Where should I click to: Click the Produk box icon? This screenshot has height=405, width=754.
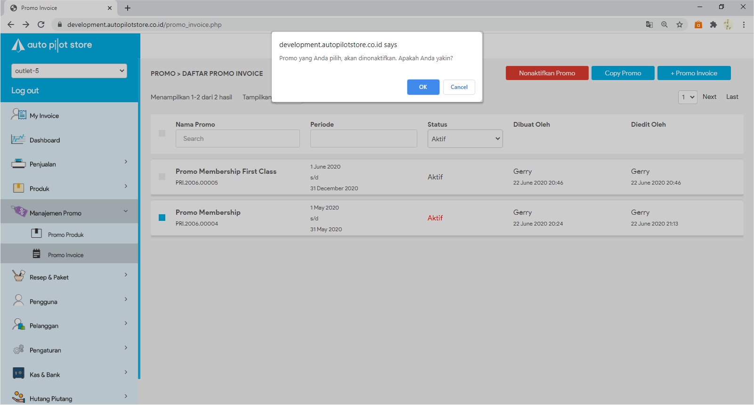[x=18, y=188]
